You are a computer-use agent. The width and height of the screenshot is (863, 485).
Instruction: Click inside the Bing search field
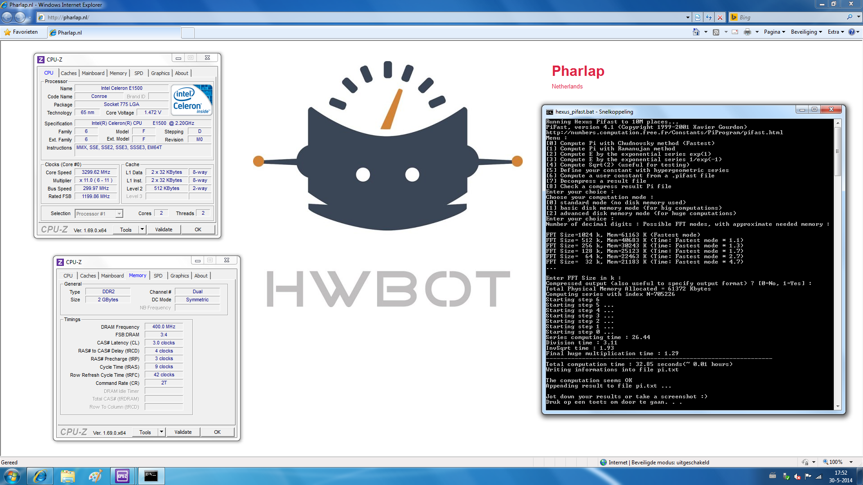[791, 17]
